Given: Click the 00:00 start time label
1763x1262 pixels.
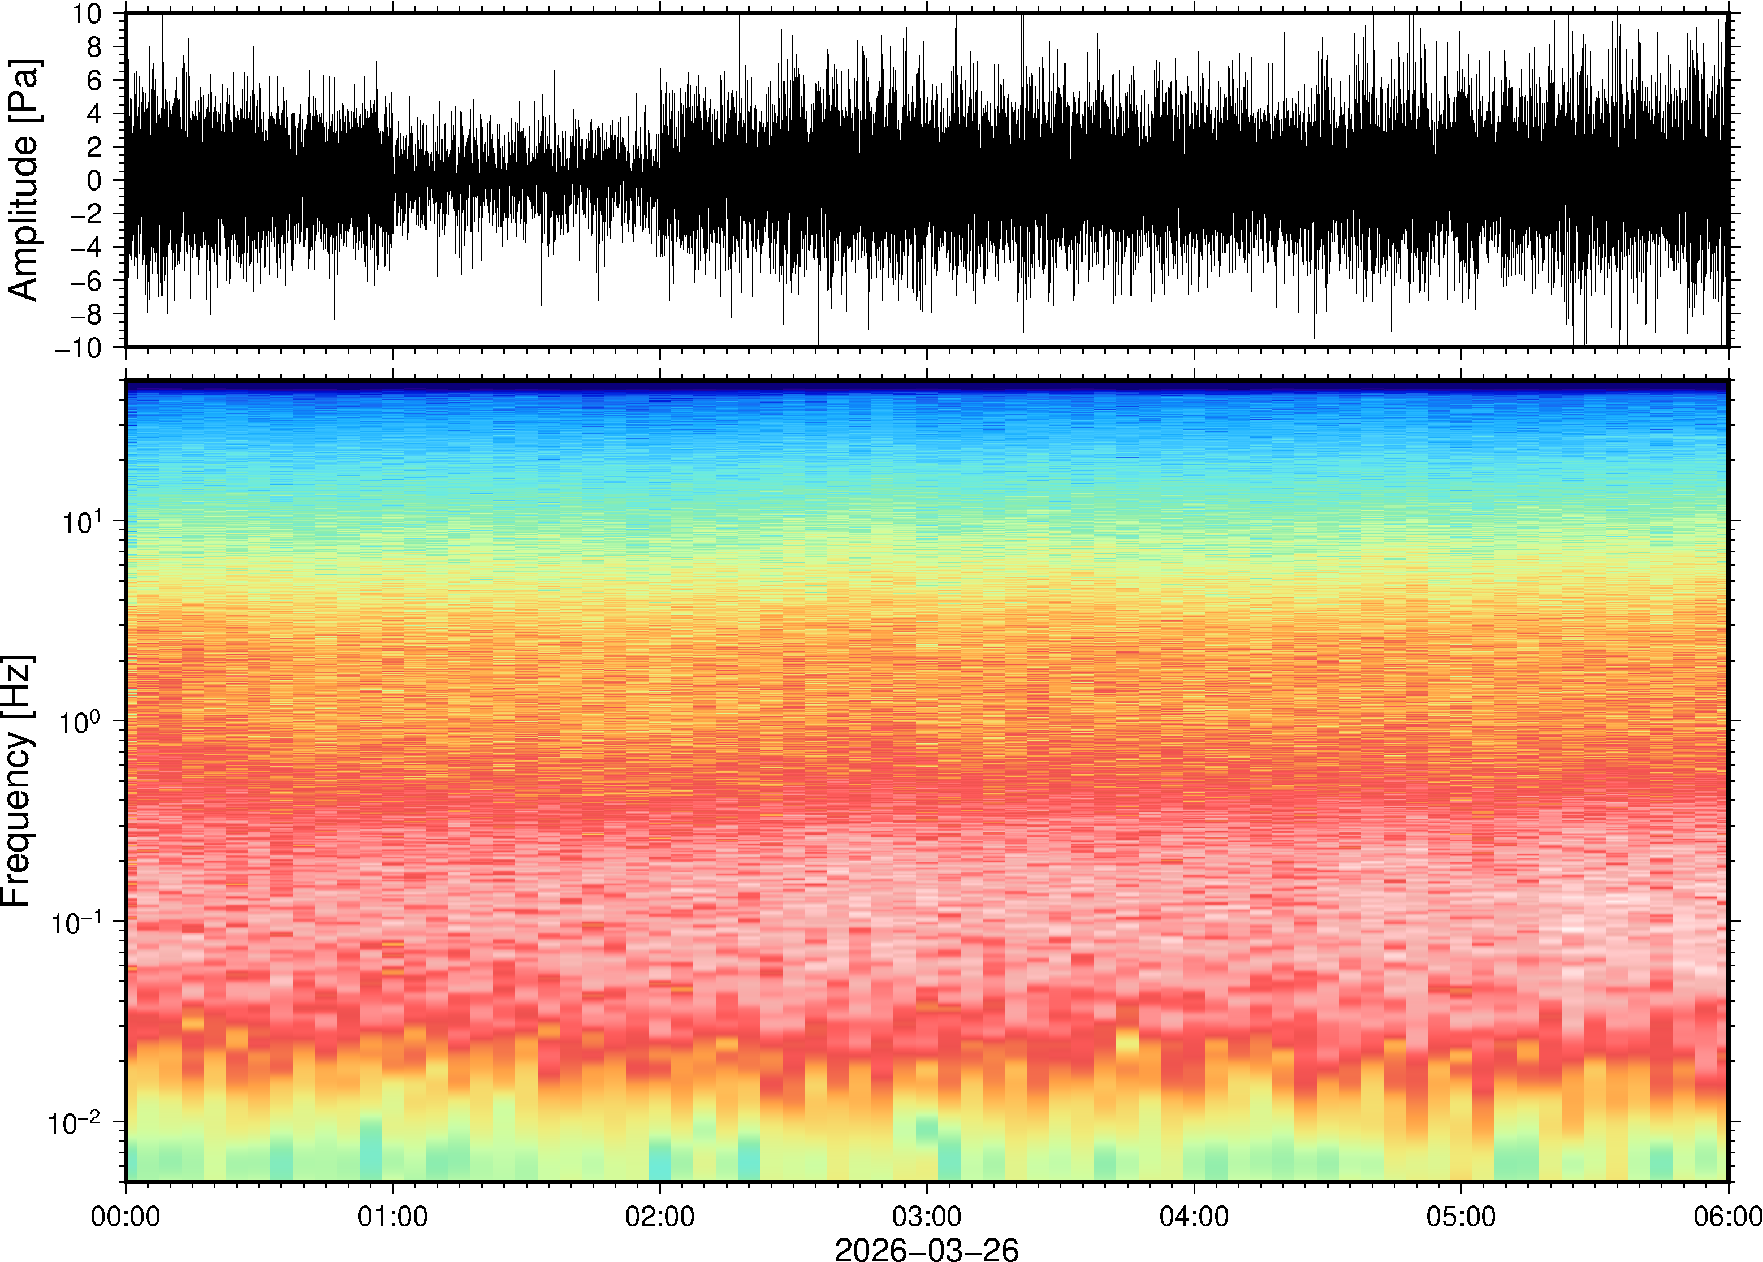Looking at the screenshot, I should pos(125,1216).
